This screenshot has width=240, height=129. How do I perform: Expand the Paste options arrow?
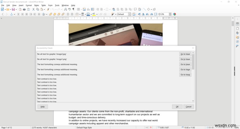coord(44,10)
